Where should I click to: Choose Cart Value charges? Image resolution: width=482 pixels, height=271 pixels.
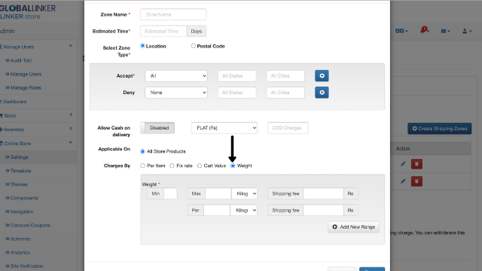199,166
